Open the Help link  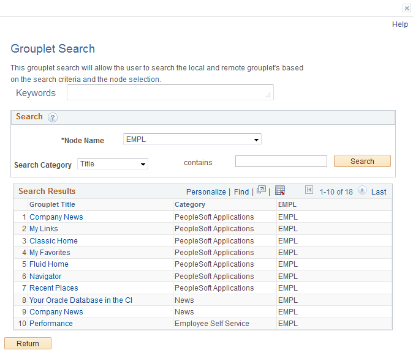coord(400,24)
